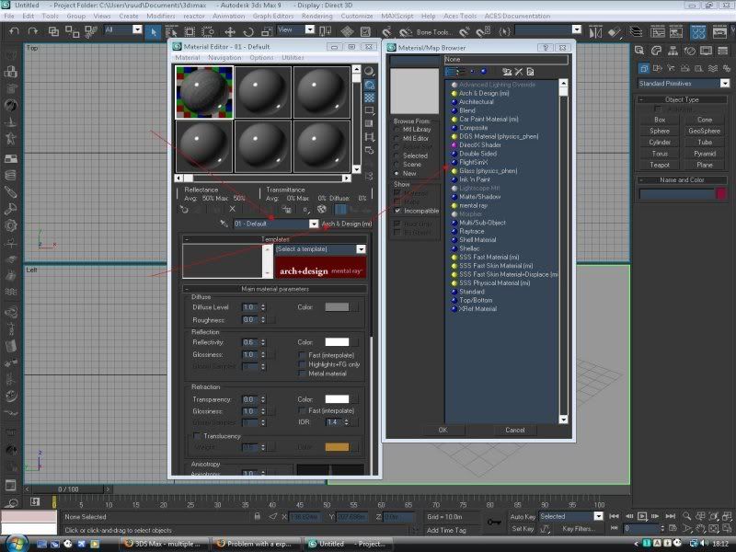Click the Auto Key button
Screen dimensions: 736x552
523,516
